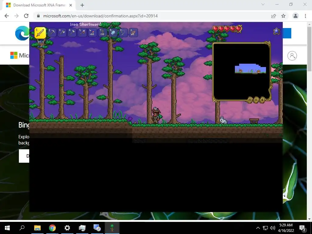Open Settings gear from taskbar

[x=67, y=228]
